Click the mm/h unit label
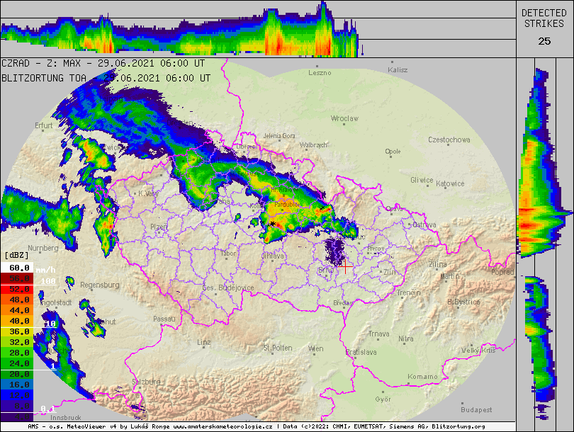Screen dimensions: 574x432 coord(46,270)
